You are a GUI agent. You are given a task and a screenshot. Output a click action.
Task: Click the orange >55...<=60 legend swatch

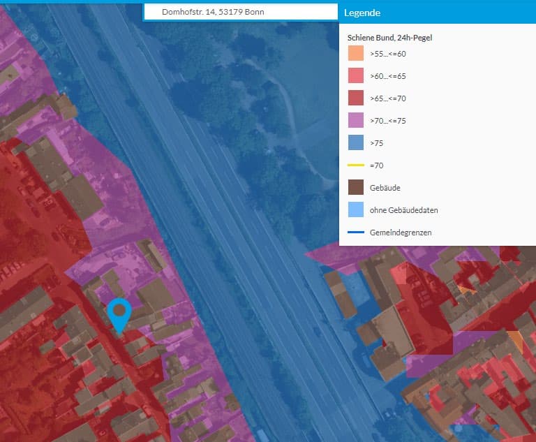356,54
